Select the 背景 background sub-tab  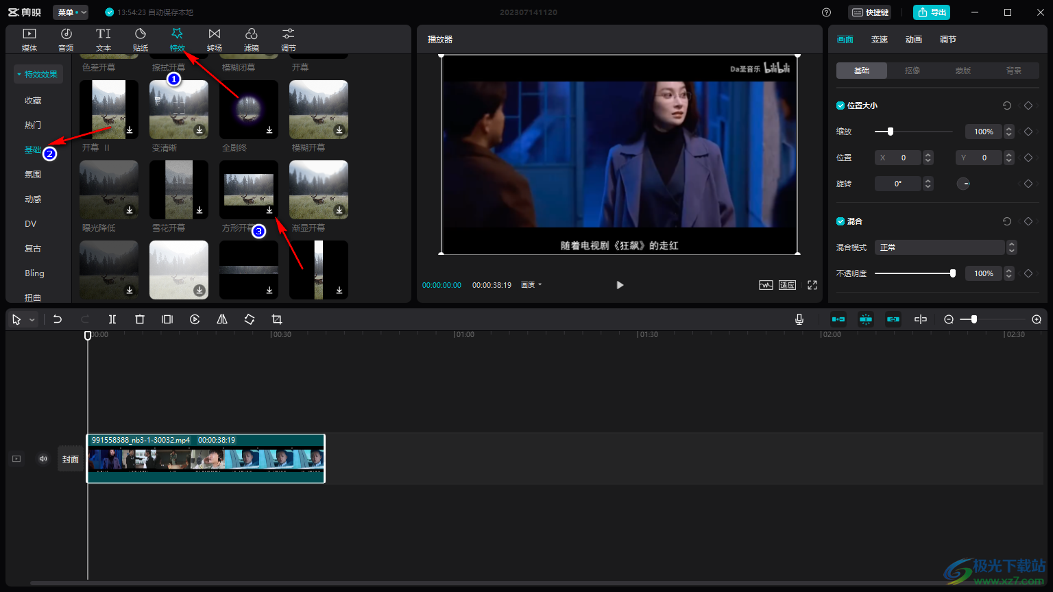click(1014, 71)
